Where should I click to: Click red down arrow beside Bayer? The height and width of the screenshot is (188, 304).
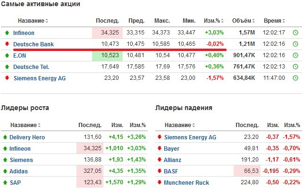click(160, 148)
